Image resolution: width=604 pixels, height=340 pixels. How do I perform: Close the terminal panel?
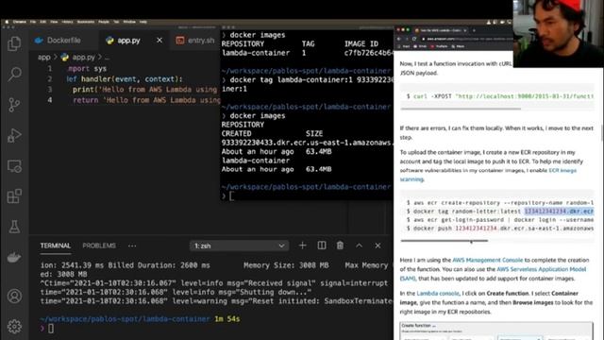[377, 246]
